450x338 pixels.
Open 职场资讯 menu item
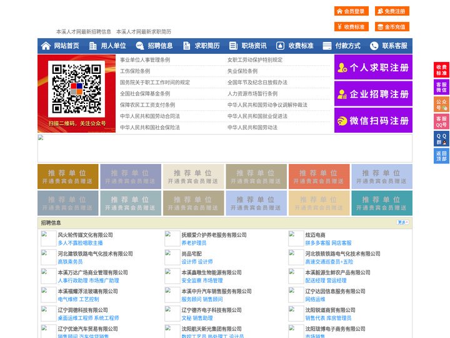click(x=254, y=46)
